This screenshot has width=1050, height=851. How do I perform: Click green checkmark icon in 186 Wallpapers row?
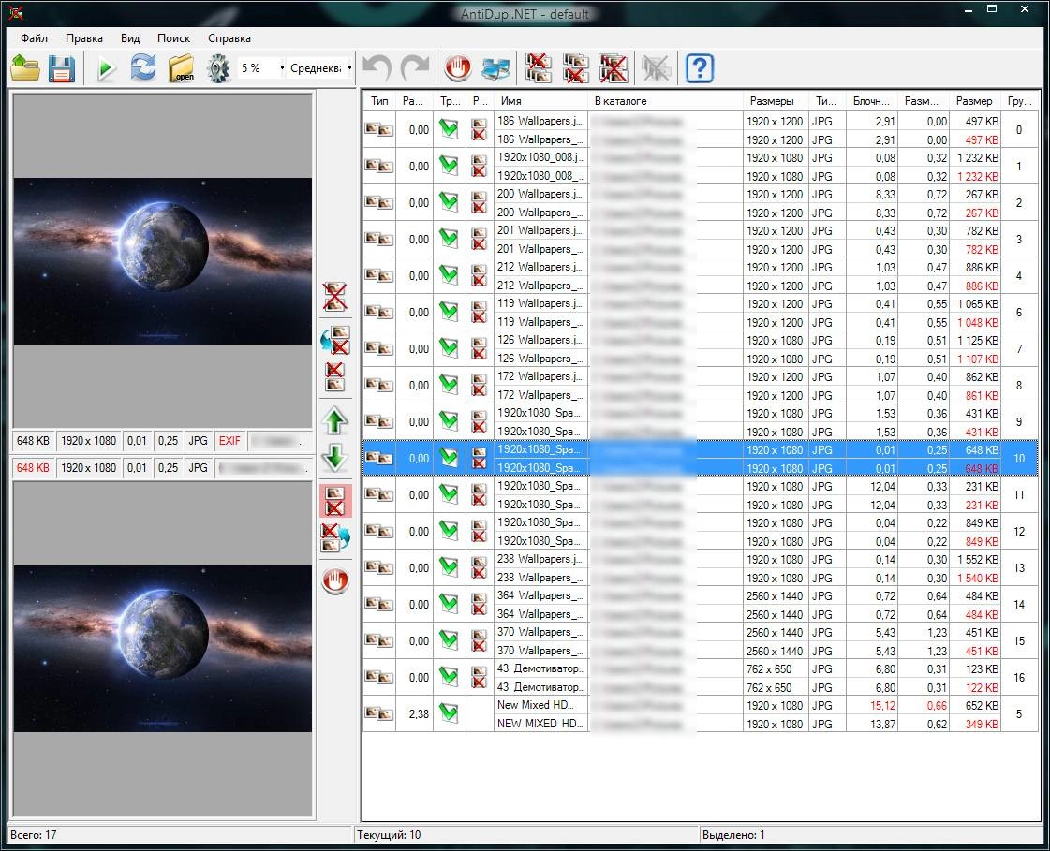pyautogui.click(x=449, y=129)
